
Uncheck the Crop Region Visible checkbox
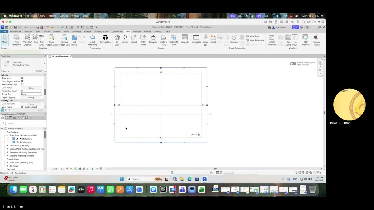pyautogui.click(x=22, y=81)
